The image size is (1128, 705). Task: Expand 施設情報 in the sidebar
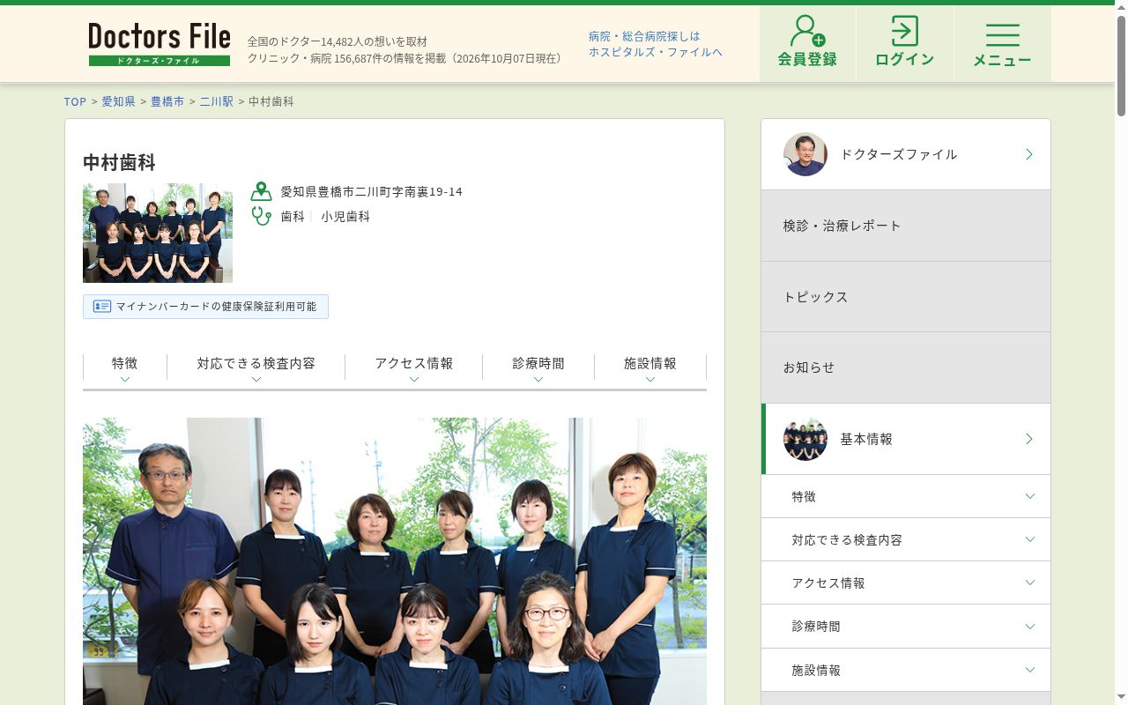[906, 670]
